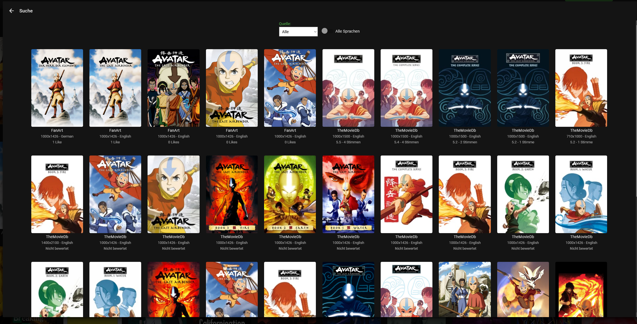Pick the Book 3: Fire poster sized 710x1000

581,88
